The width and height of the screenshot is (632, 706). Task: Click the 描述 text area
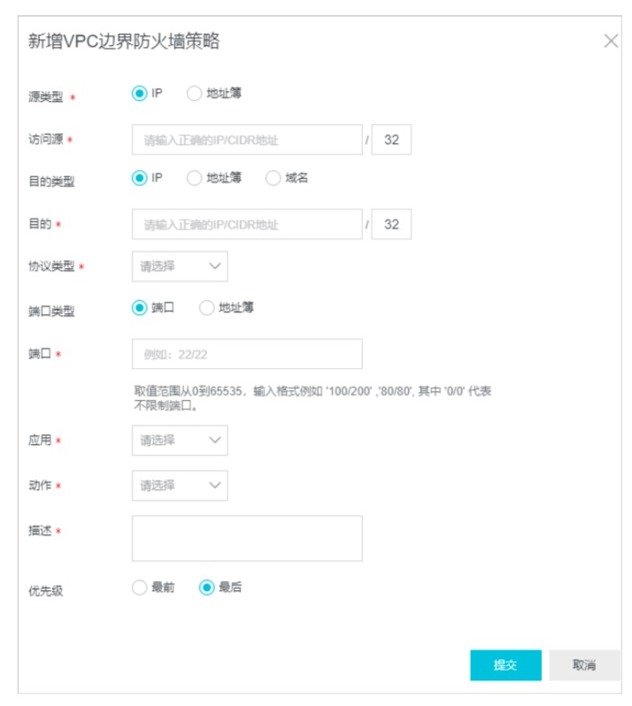point(247,538)
